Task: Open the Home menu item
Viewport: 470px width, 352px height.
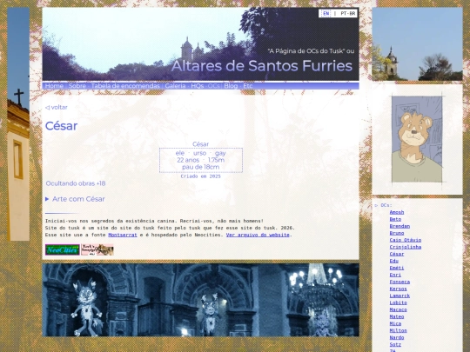Action: [54, 86]
